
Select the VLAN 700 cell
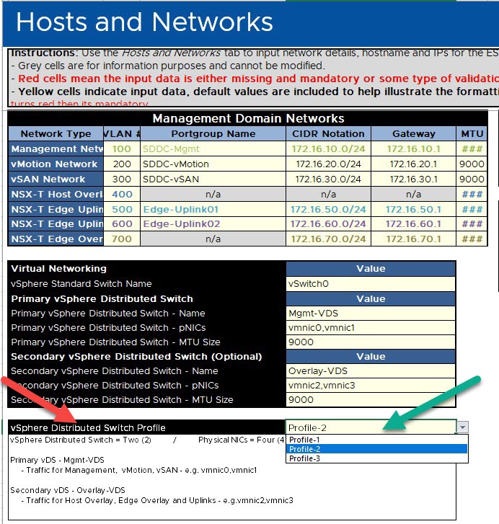121,239
